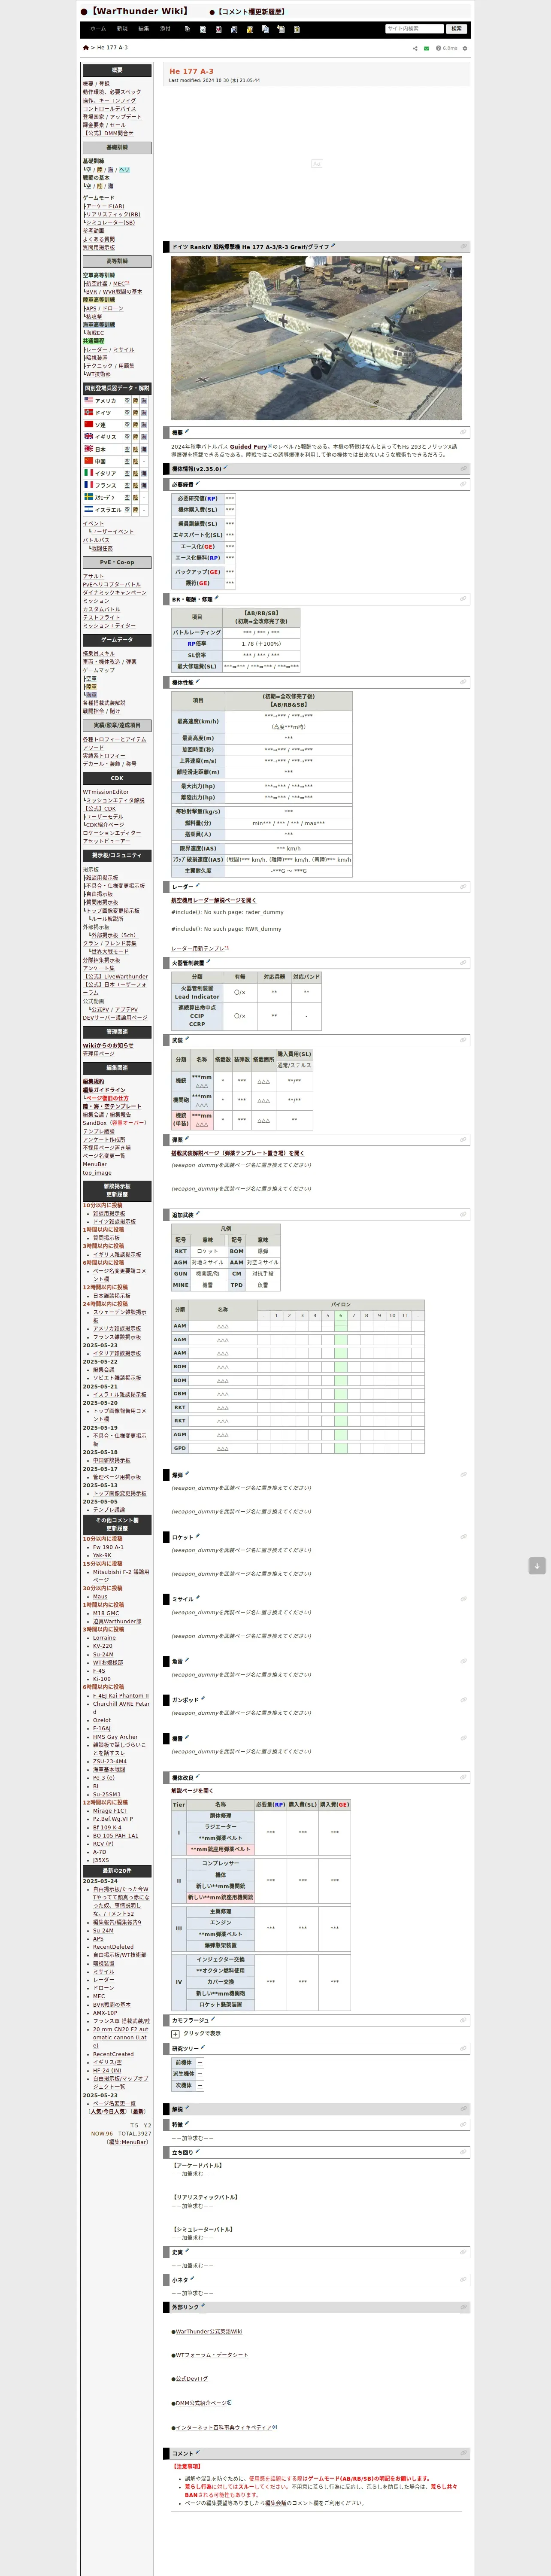Click edit pencil next to 研究ツリー heading
The width and height of the screenshot is (551, 2576).
204,2047
